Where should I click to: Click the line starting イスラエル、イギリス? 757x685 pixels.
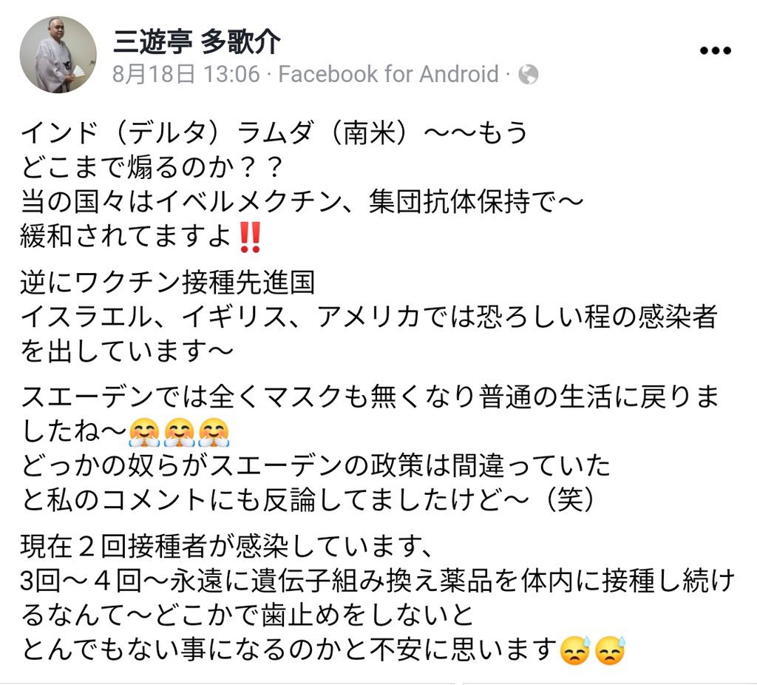tap(369, 317)
